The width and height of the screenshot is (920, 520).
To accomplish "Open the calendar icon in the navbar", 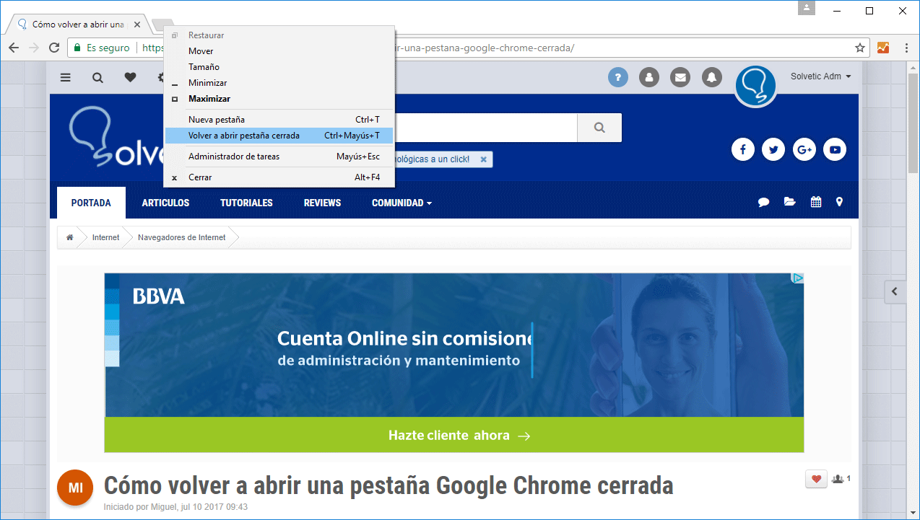I will (815, 202).
